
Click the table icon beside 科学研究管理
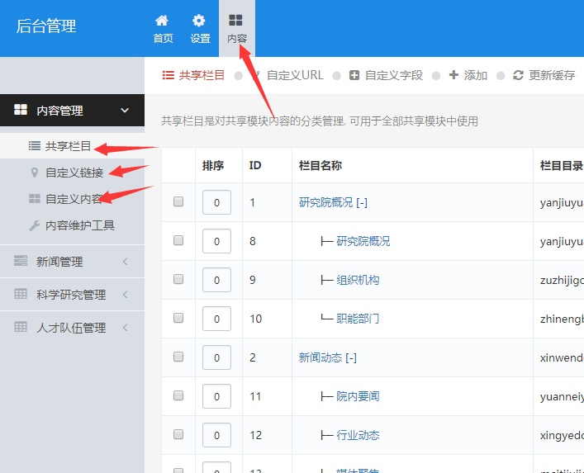(x=21, y=294)
